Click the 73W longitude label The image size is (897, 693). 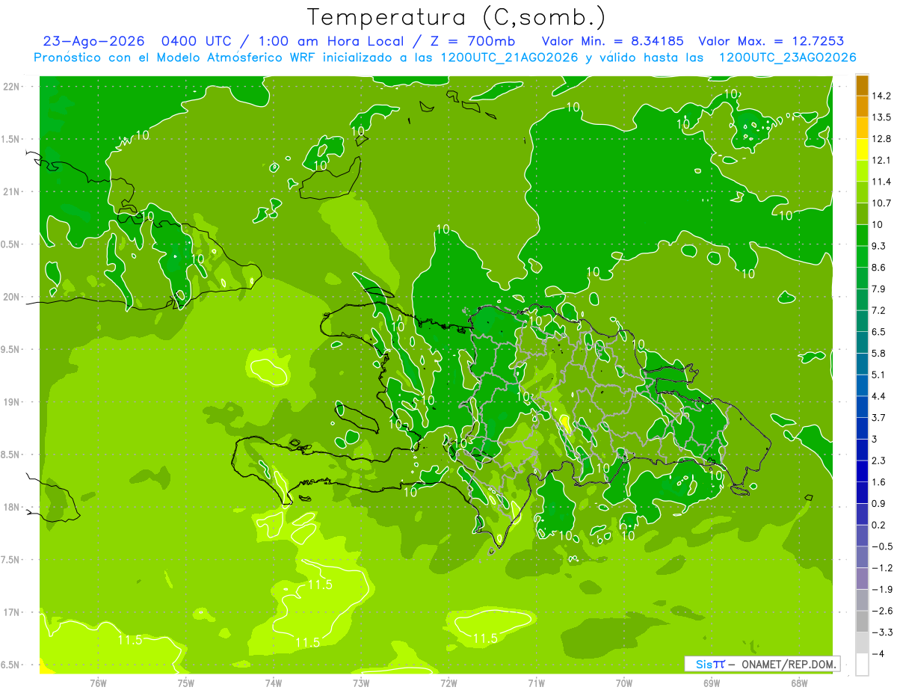361,683
